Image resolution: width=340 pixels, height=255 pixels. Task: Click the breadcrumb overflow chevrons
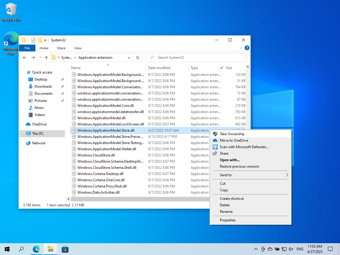(58, 58)
